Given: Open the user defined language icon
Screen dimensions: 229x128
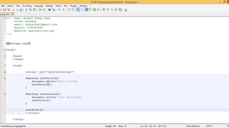Looking at the screenshot, I should point(90,10).
